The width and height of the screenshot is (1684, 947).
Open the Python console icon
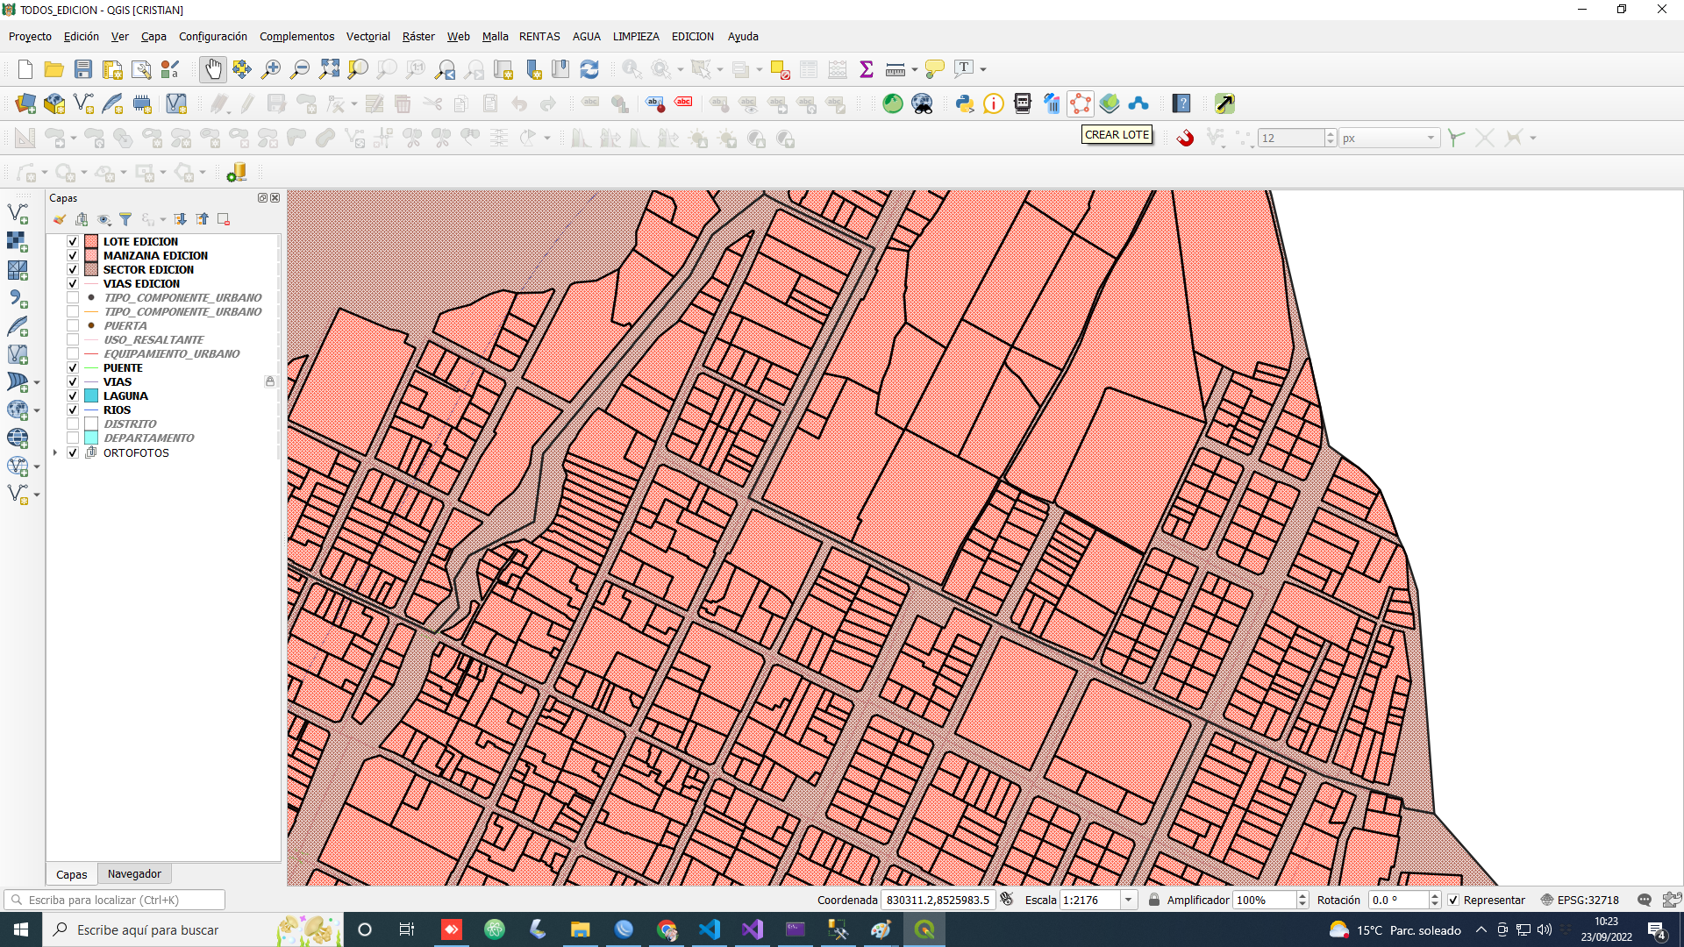click(965, 103)
